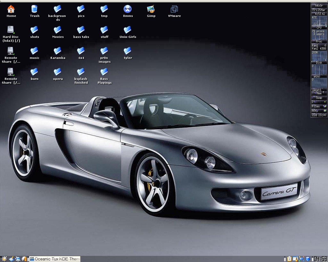This screenshot has height=262, width=328.
Task: Launch Gimp from desktop
Action: (151, 11)
